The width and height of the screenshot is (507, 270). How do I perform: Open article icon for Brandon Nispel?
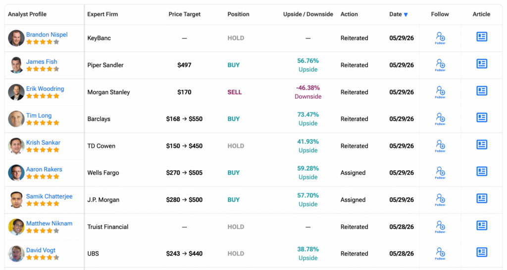click(482, 37)
